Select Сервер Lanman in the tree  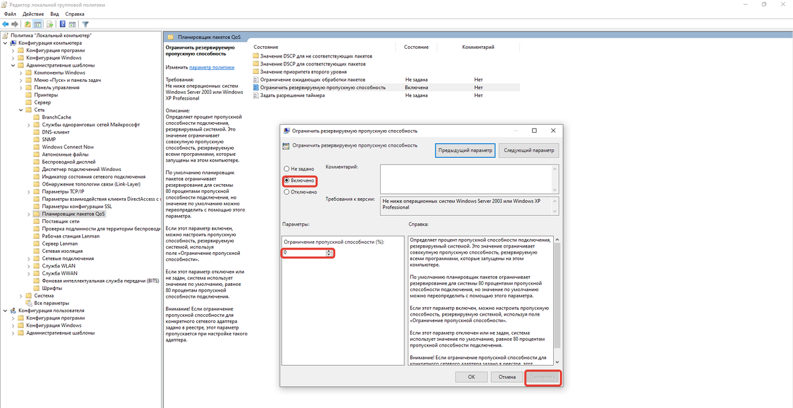(59, 244)
